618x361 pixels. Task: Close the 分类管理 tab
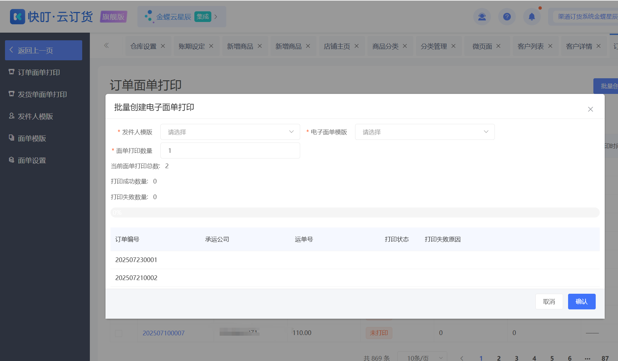[x=454, y=46]
